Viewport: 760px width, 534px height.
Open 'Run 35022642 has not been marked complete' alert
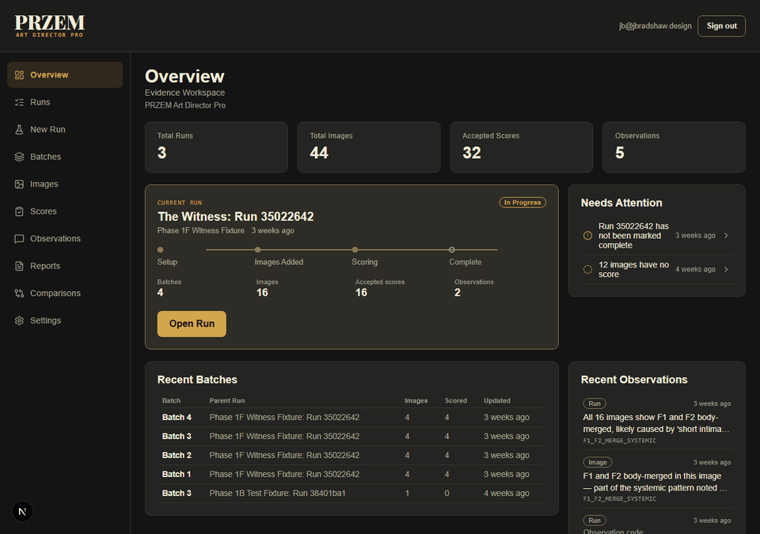click(657, 236)
